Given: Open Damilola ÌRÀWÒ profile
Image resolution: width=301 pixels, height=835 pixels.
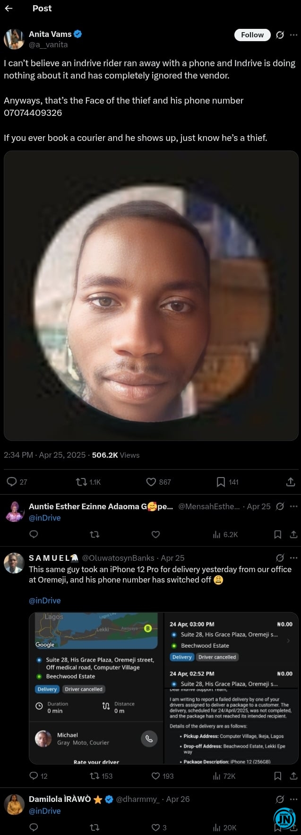Looking at the screenshot, I should coord(60,799).
